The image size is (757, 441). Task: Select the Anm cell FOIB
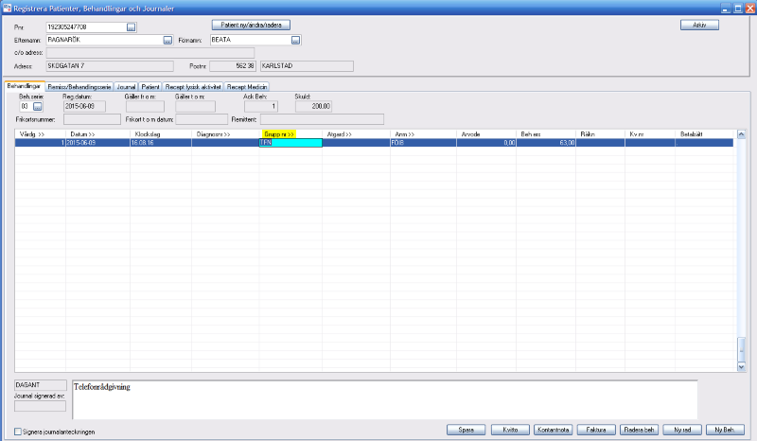point(423,143)
